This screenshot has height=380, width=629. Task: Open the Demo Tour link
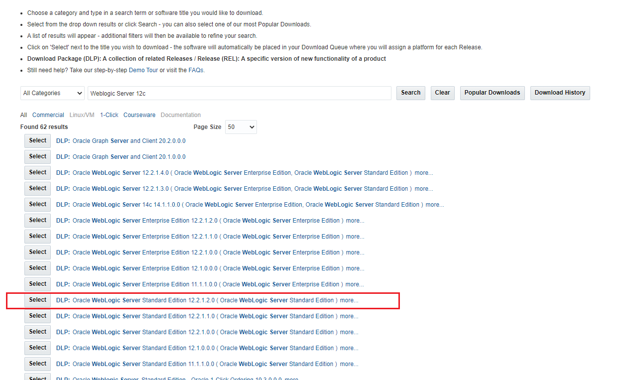(x=143, y=70)
